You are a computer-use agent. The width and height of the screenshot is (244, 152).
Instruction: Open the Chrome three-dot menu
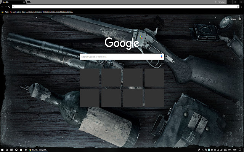click(242, 7)
